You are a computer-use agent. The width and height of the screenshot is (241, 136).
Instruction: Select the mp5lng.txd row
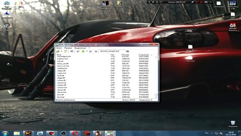pyautogui.click(x=105, y=68)
